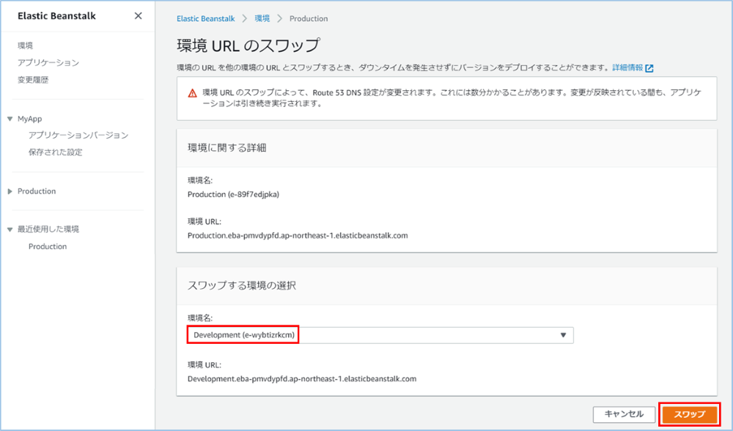Click the external link icon beside 詳細情報
The width and height of the screenshot is (733, 431).
(649, 68)
